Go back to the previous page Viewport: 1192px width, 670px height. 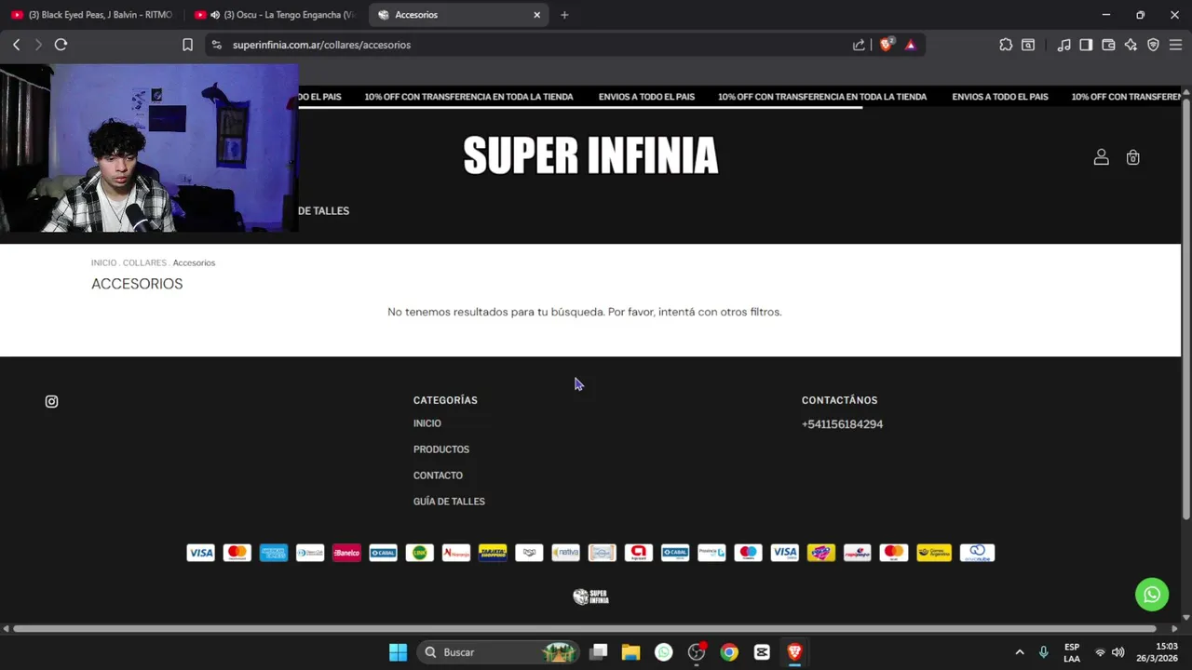16,45
